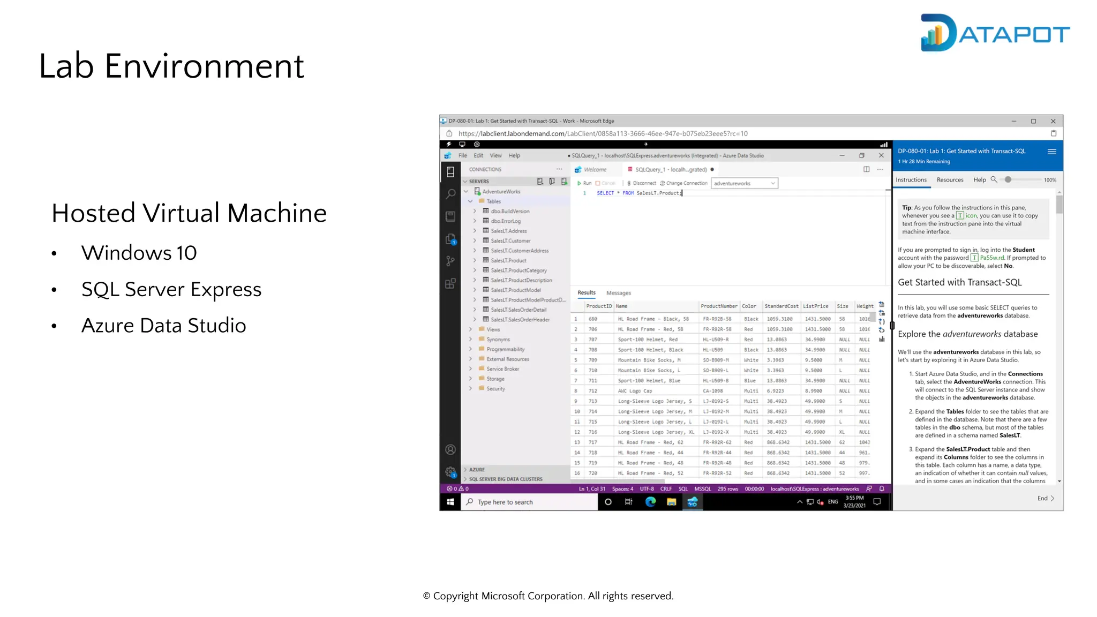Click inside the SELECT query editor line
1097x617 pixels.
pyautogui.click(x=638, y=193)
